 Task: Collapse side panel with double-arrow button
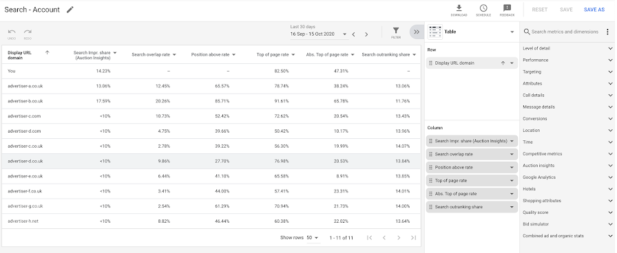[417, 32]
